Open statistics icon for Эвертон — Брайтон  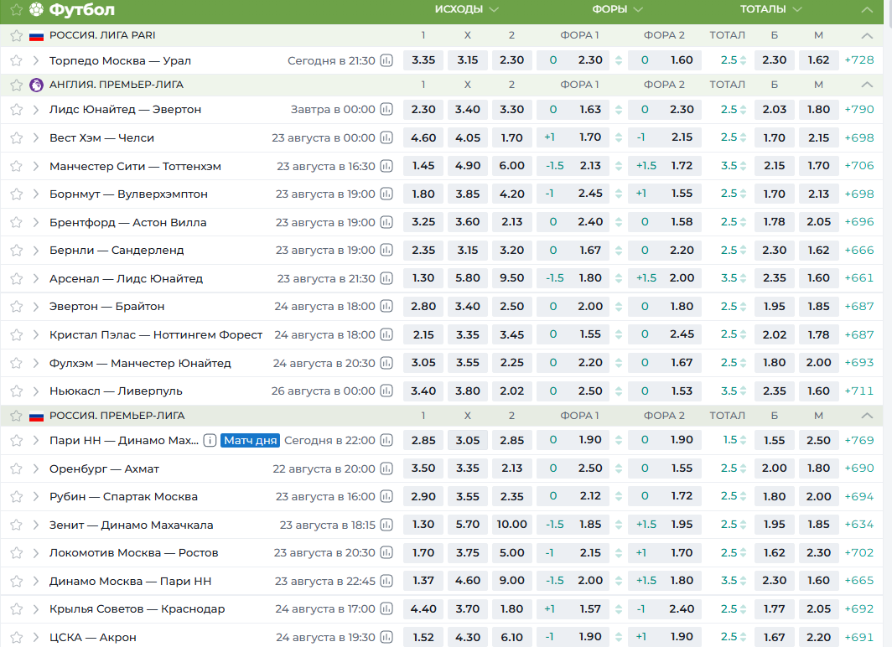click(x=386, y=307)
